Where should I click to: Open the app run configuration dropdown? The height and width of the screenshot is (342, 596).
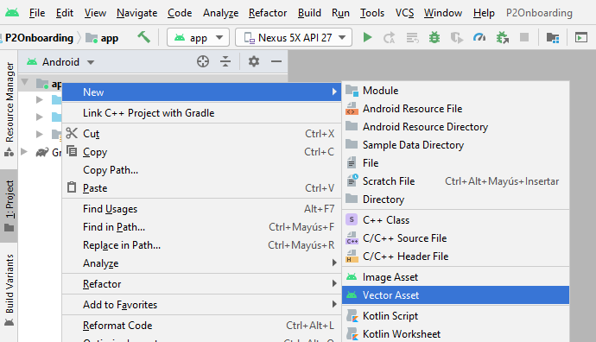(198, 38)
